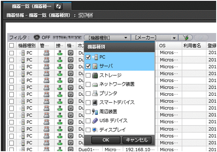Click the smart device icon
Viewport: 217px width, 152px height.
pyautogui.click(x=95, y=103)
